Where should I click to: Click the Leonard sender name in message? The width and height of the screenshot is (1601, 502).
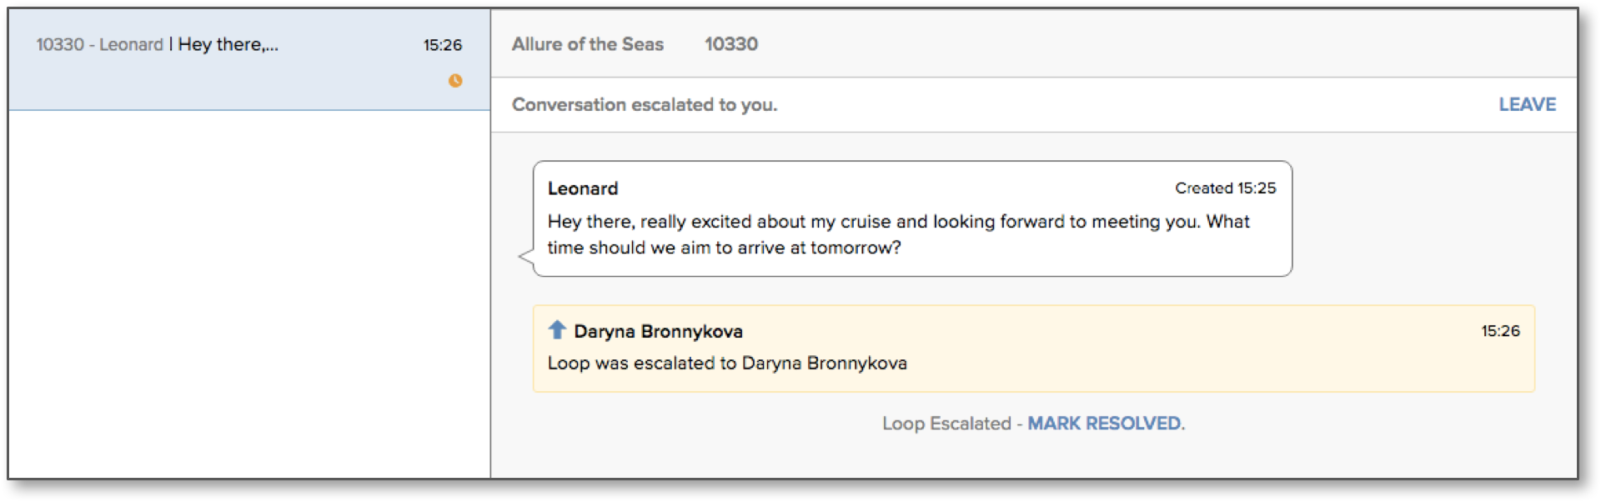pos(583,188)
